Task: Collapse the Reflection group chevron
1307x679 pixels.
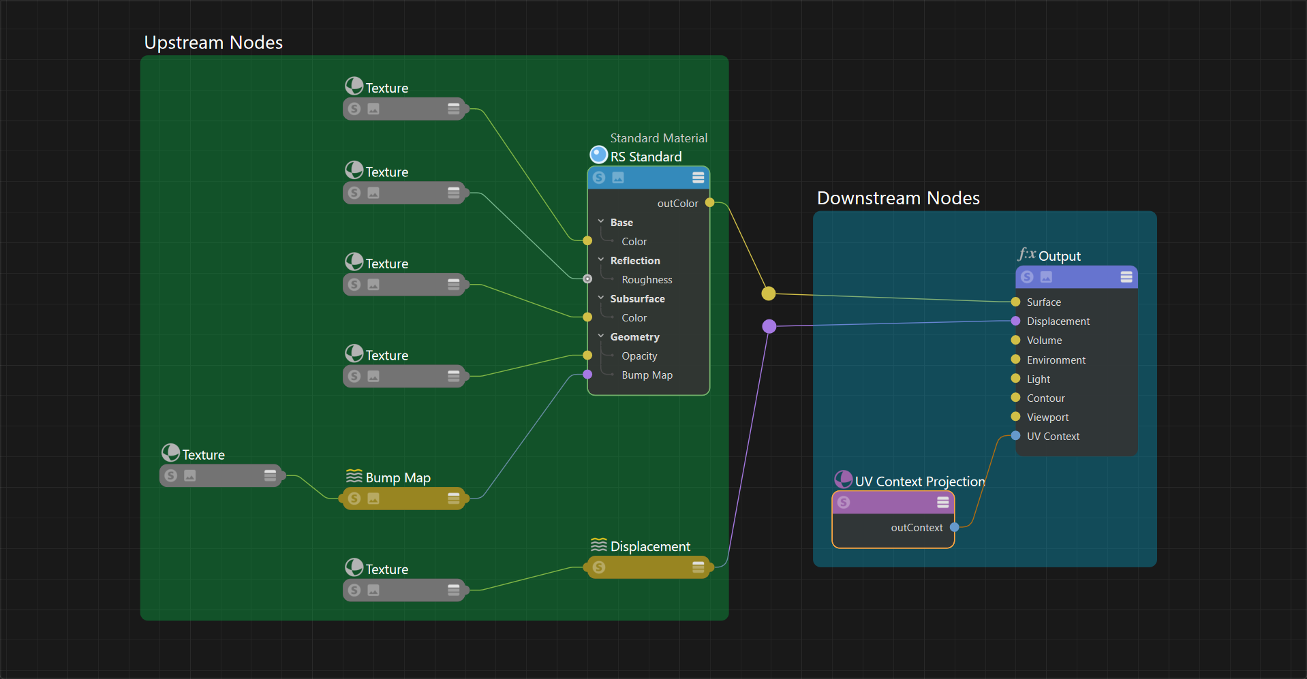Action: [x=601, y=260]
